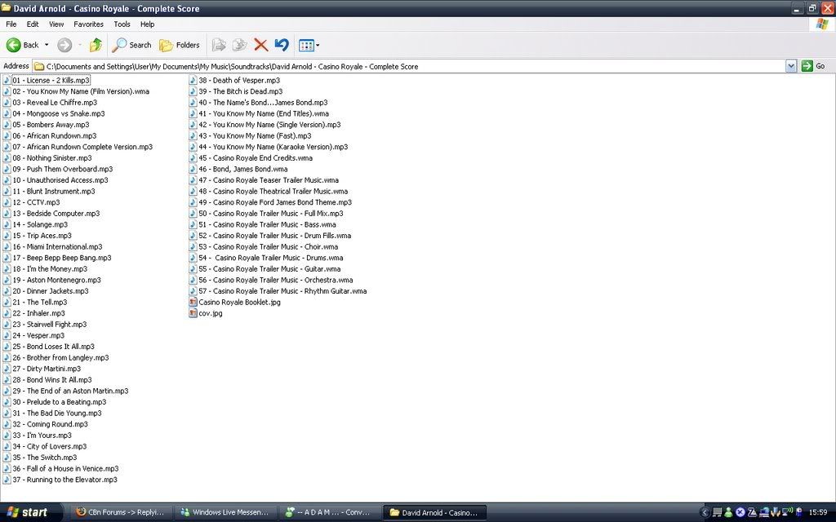Image resolution: width=836 pixels, height=522 pixels.
Task: Select file name 16 - Miami International.mp3
Action: (58, 246)
